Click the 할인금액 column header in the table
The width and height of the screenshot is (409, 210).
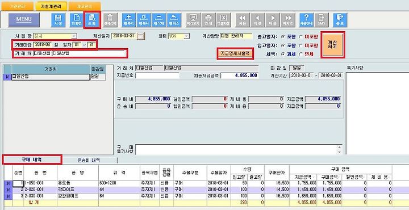click(x=354, y=177)
